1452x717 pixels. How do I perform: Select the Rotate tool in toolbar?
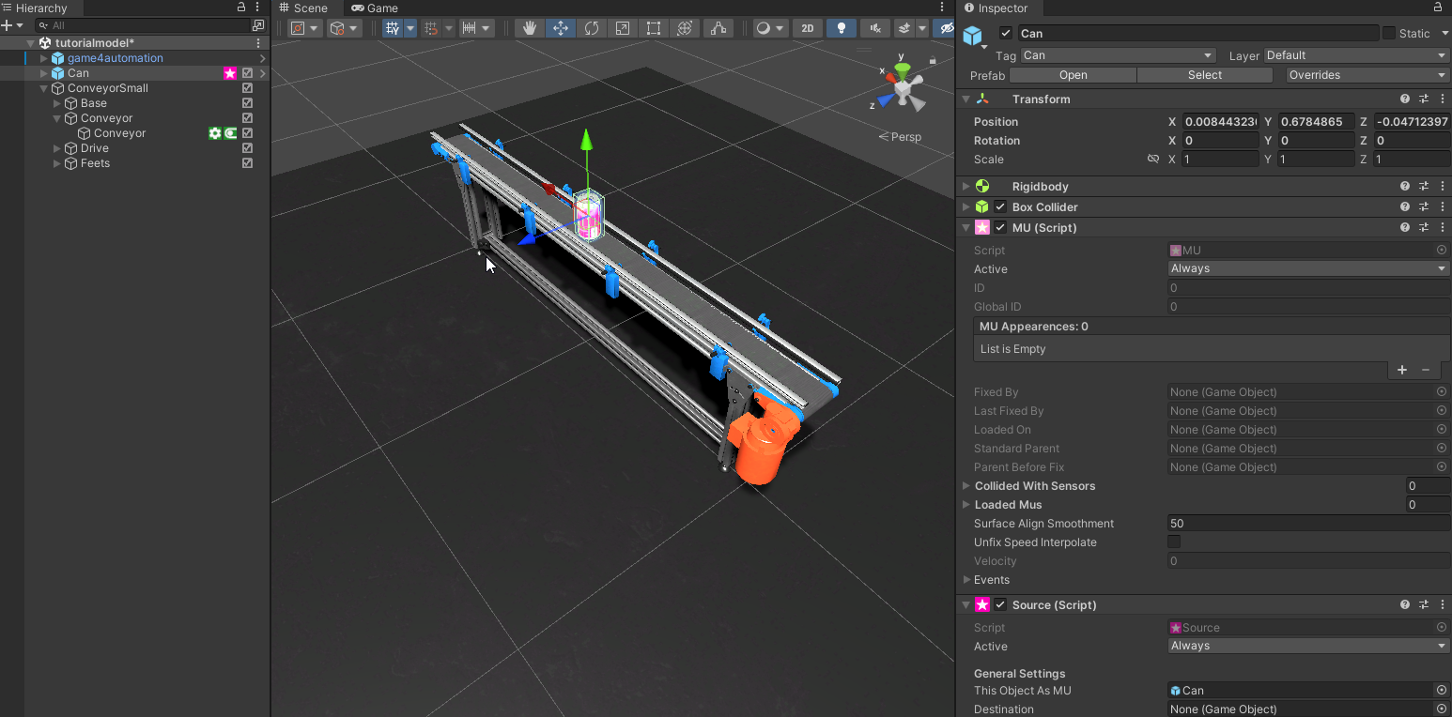[x=592, y=28]
